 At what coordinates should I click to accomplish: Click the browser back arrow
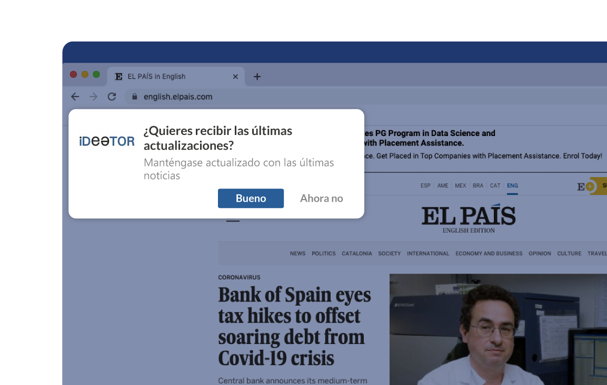click(x=75, y=97)
